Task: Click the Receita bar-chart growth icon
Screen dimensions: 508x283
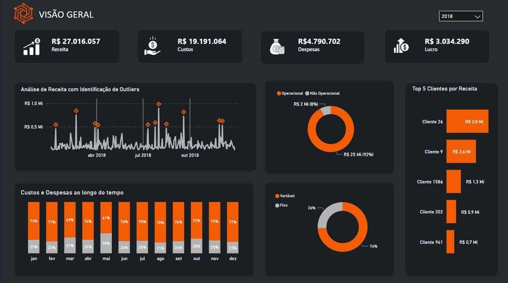Action: [32, 47]
